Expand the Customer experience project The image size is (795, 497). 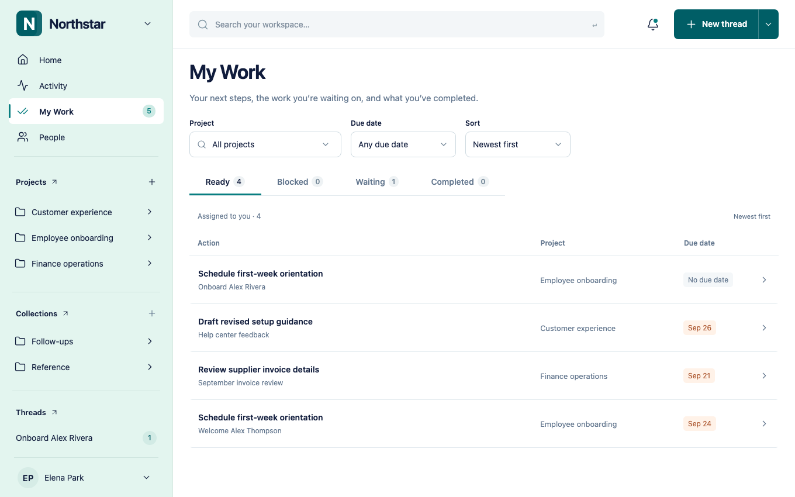click(x=150, y=212)
